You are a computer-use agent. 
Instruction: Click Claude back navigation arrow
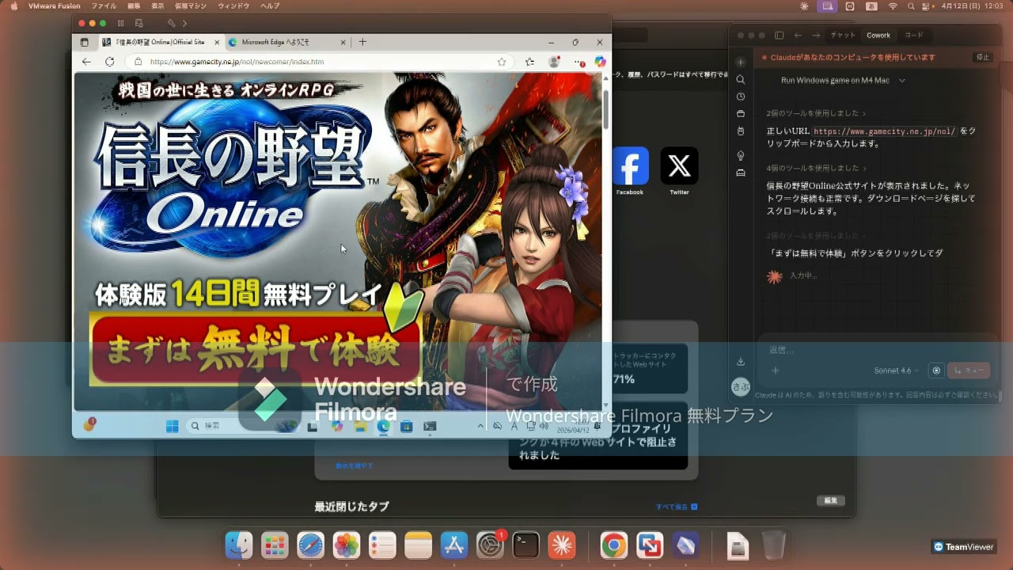click(797, 36)
